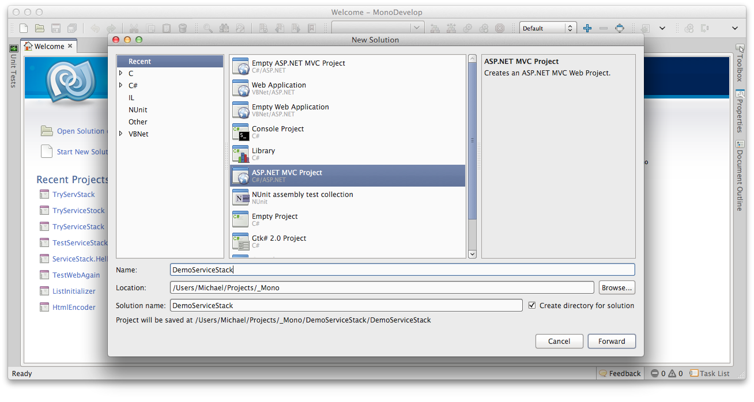The width and height of the screenshot is (754, 402).
Task: Close the Welcome tab
Action: pos(70,46)
